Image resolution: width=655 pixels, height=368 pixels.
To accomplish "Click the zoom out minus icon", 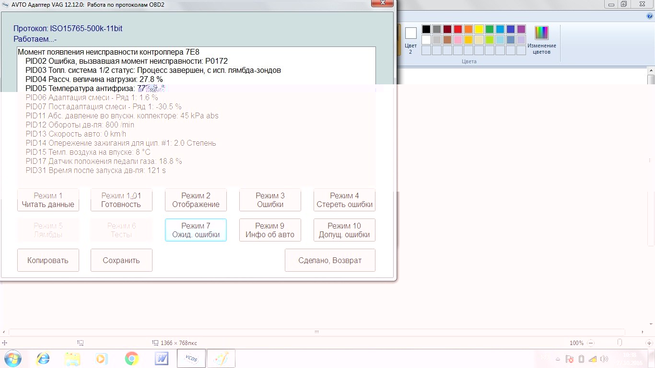I will (590, 343).
